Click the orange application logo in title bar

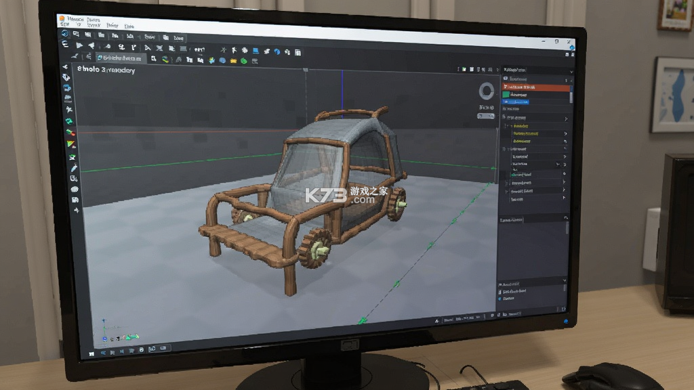(x=62, y=18)
